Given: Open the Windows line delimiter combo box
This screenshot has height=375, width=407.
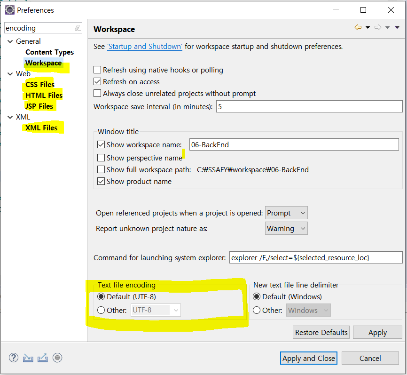Looking at the screenshot, I should pos(308,310).
